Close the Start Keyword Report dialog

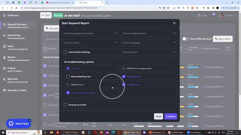tap(174, 23)
